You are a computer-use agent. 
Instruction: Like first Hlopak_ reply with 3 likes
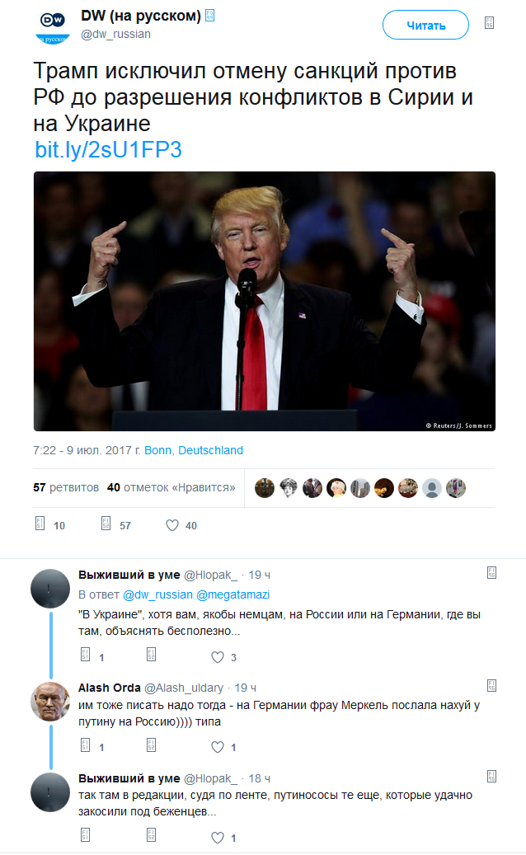tap(218, 657)
